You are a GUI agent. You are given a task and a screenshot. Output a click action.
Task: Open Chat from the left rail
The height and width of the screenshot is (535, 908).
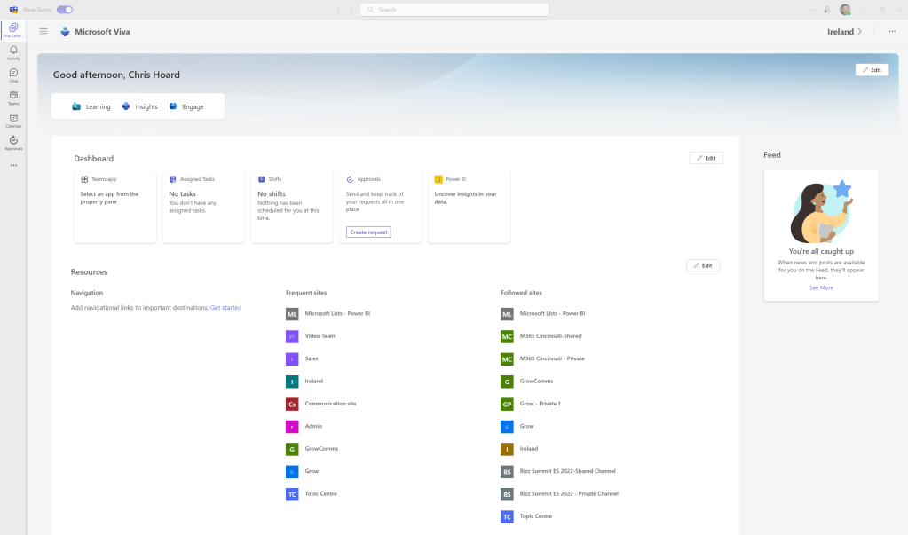tap(13, 75)
